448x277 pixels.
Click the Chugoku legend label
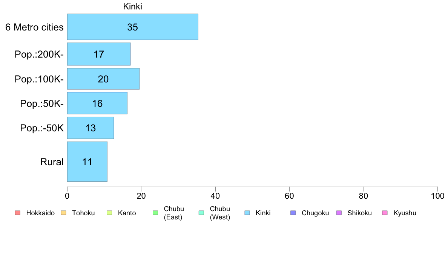click(315, 213)
